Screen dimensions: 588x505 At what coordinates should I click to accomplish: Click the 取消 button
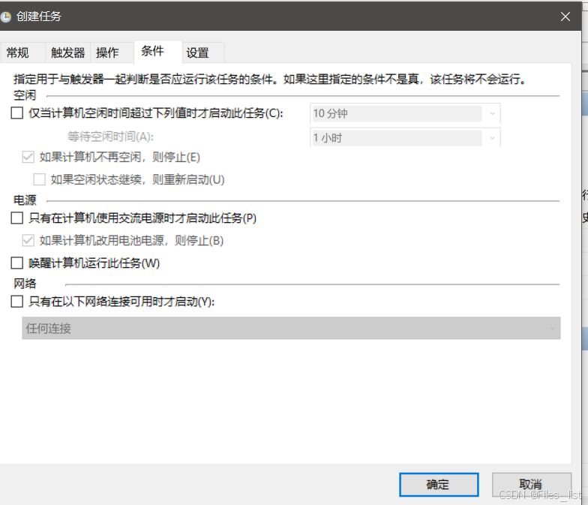point(531,485)
